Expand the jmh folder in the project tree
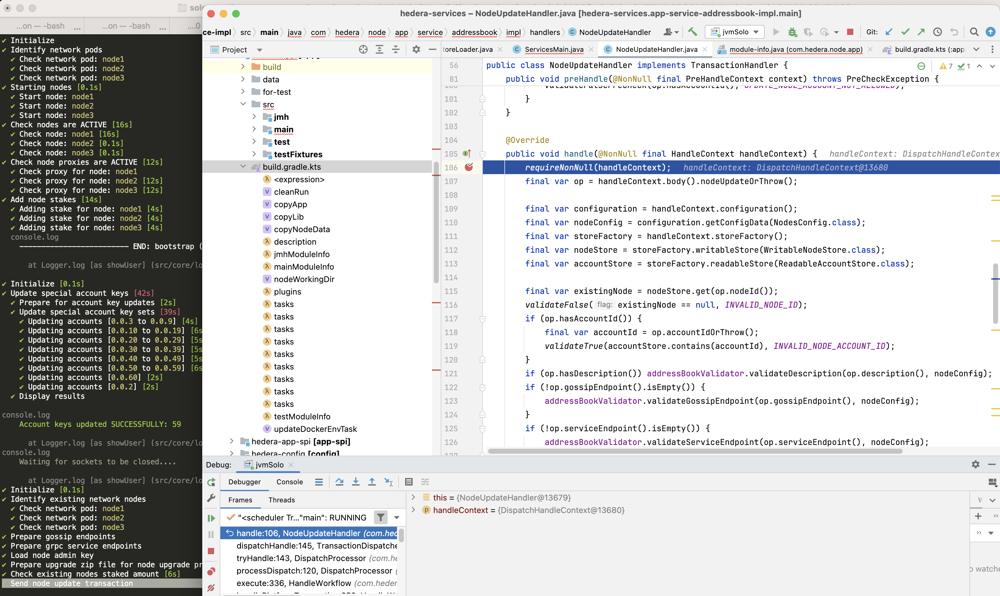The image size is (1000, 596). point(254,116)
